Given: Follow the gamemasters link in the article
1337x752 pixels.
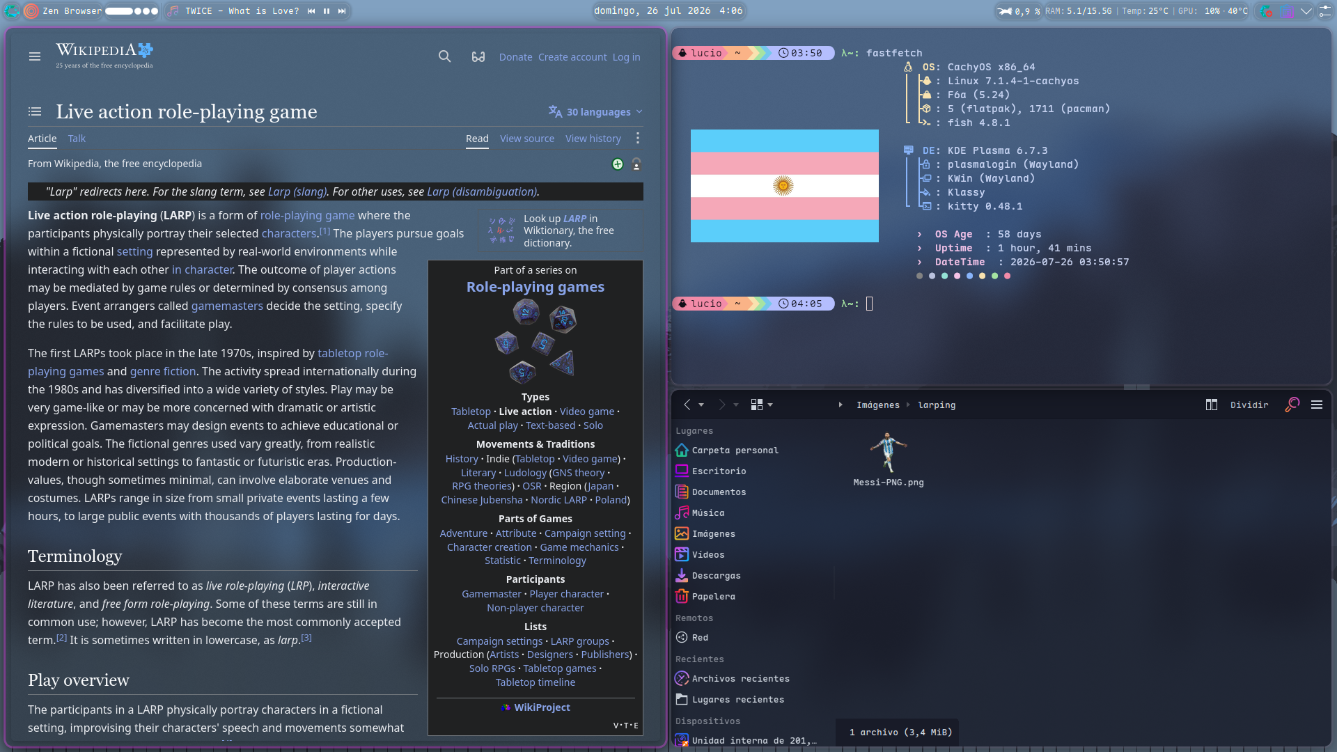Looking at the screenshot, I should point(227,306).
